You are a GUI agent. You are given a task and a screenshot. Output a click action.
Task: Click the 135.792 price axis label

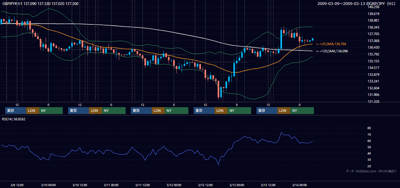click(373, 54)
